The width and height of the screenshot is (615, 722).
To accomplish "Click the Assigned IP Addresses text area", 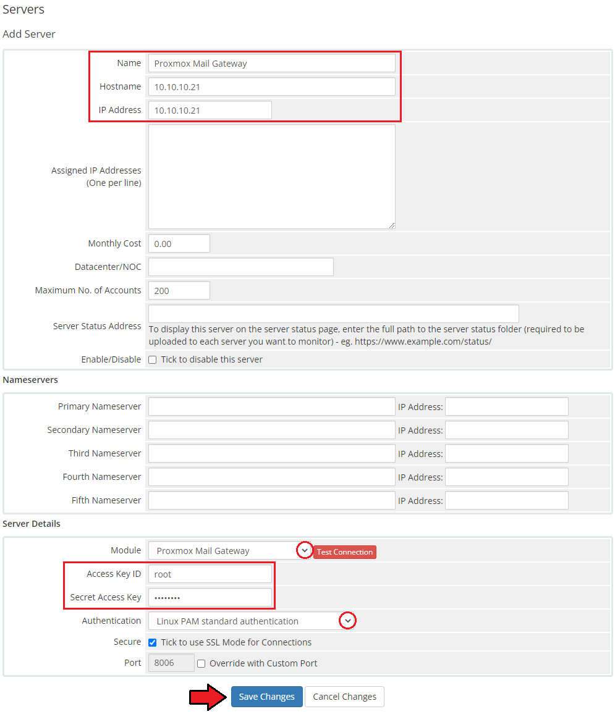I will click(x=271, y=177).
